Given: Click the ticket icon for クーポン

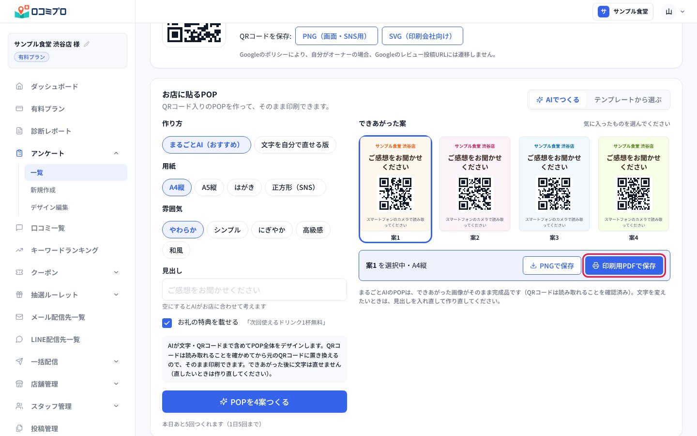Looking at the screenshot, I should [19, 272].
